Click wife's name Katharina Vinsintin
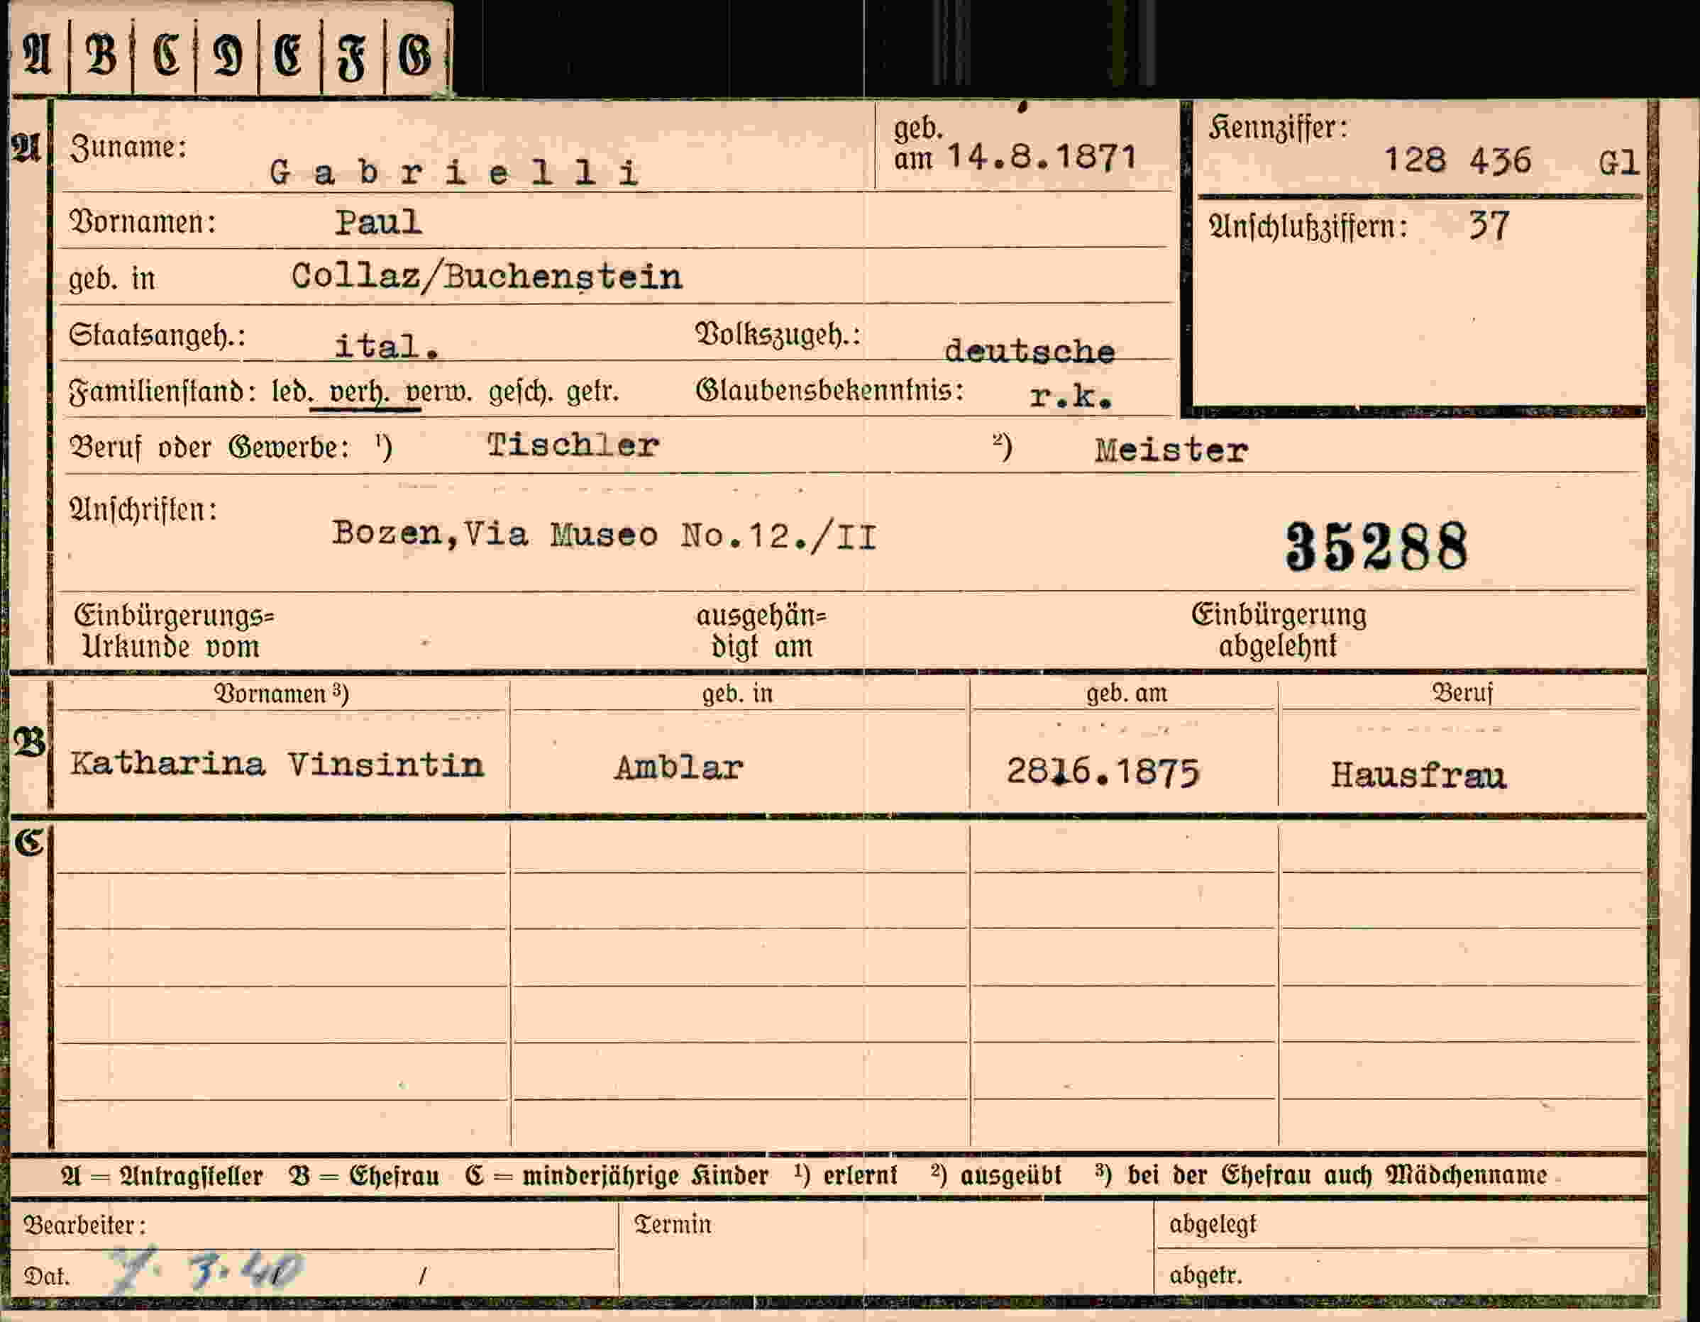This screenshot has width=1700, height=1322. [x=278, y=764]
